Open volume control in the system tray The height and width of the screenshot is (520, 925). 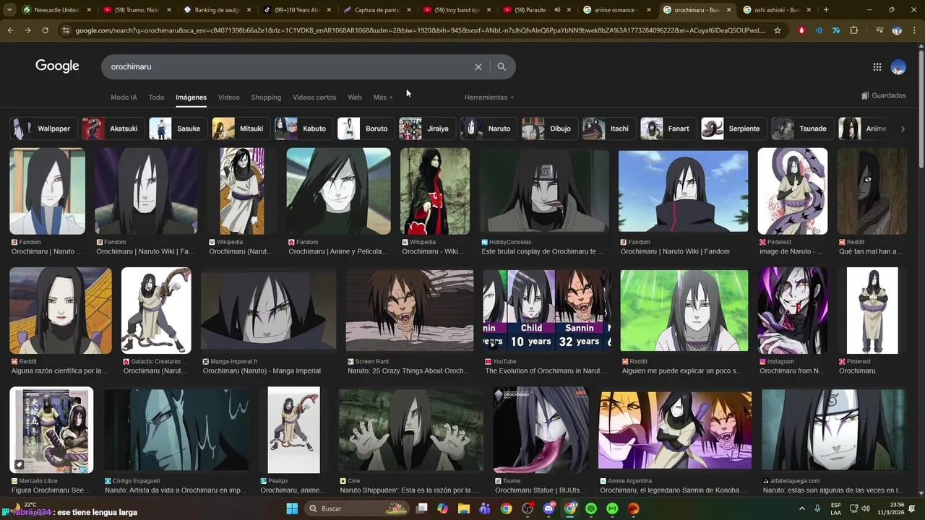866,508
